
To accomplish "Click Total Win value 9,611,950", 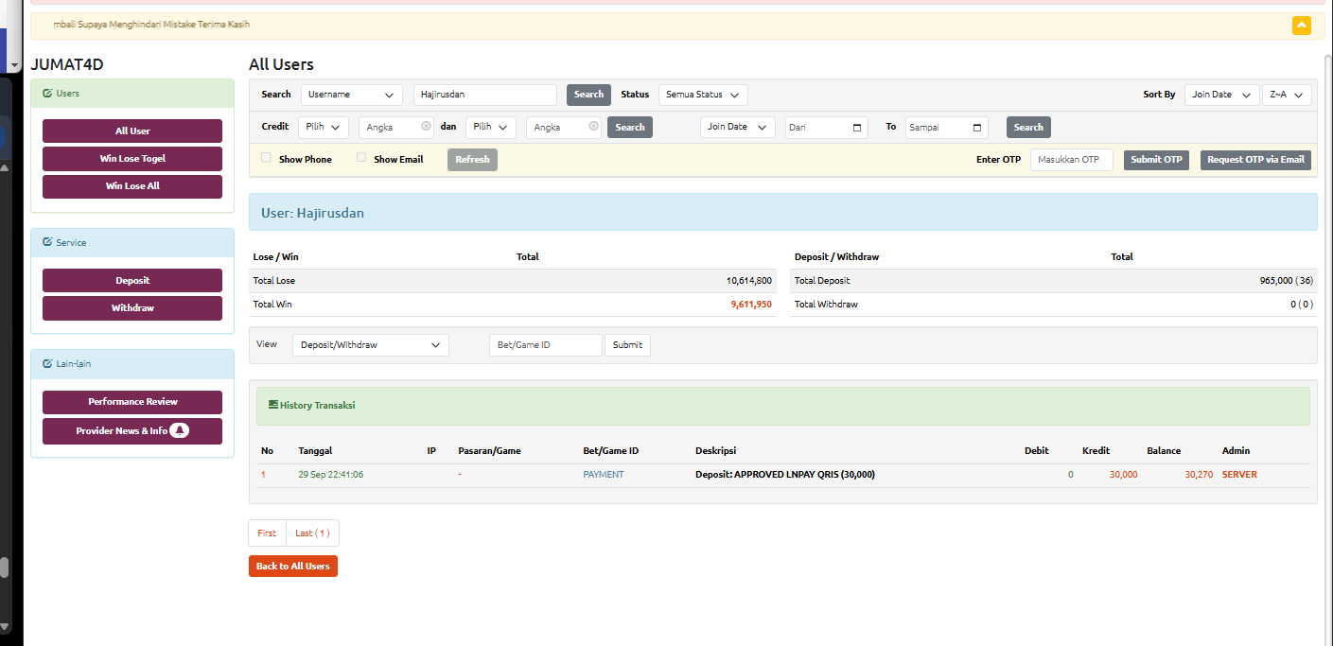I will (x=751, y=305).
